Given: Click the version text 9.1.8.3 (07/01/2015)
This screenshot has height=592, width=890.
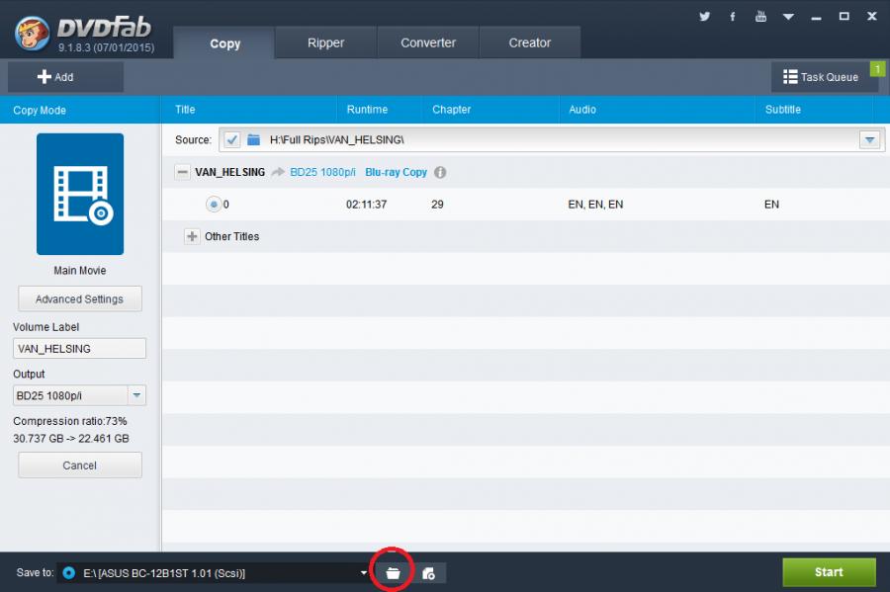Looking at the screenshot, I should point(106,47).
